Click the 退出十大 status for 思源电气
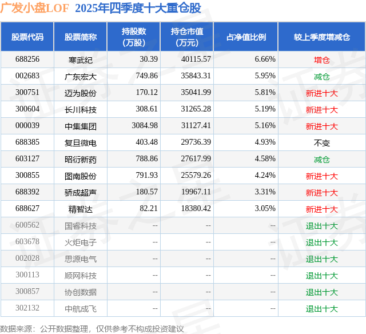 [322, 259]
